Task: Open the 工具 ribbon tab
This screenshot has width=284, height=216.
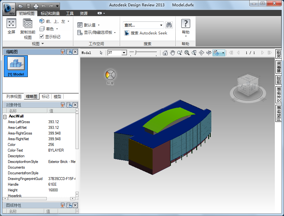Action: (70, 13)
